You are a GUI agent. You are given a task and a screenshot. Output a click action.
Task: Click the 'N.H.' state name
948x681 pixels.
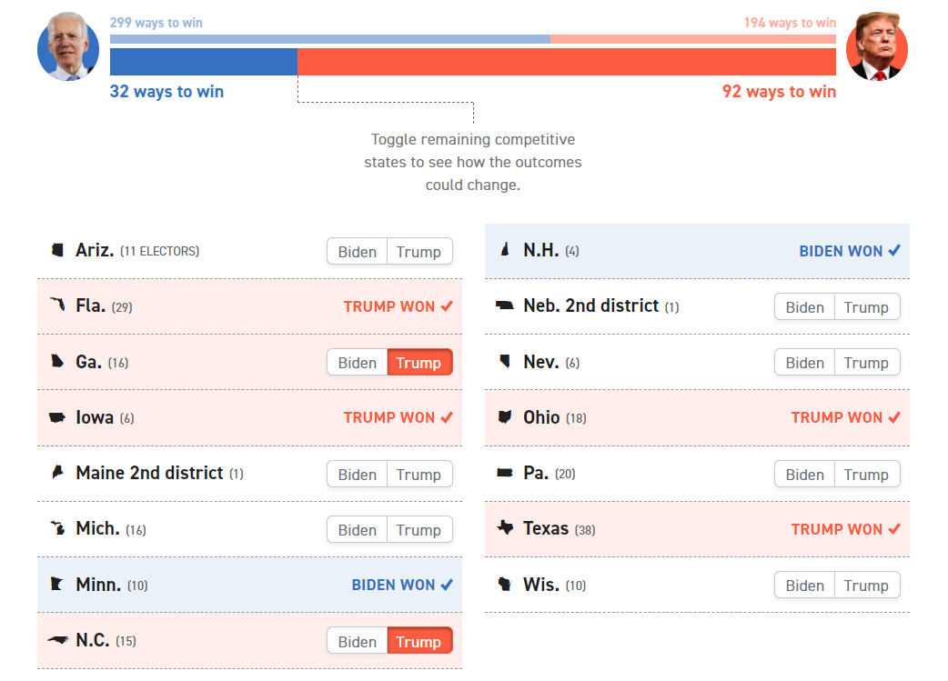(x=541, y=250)
